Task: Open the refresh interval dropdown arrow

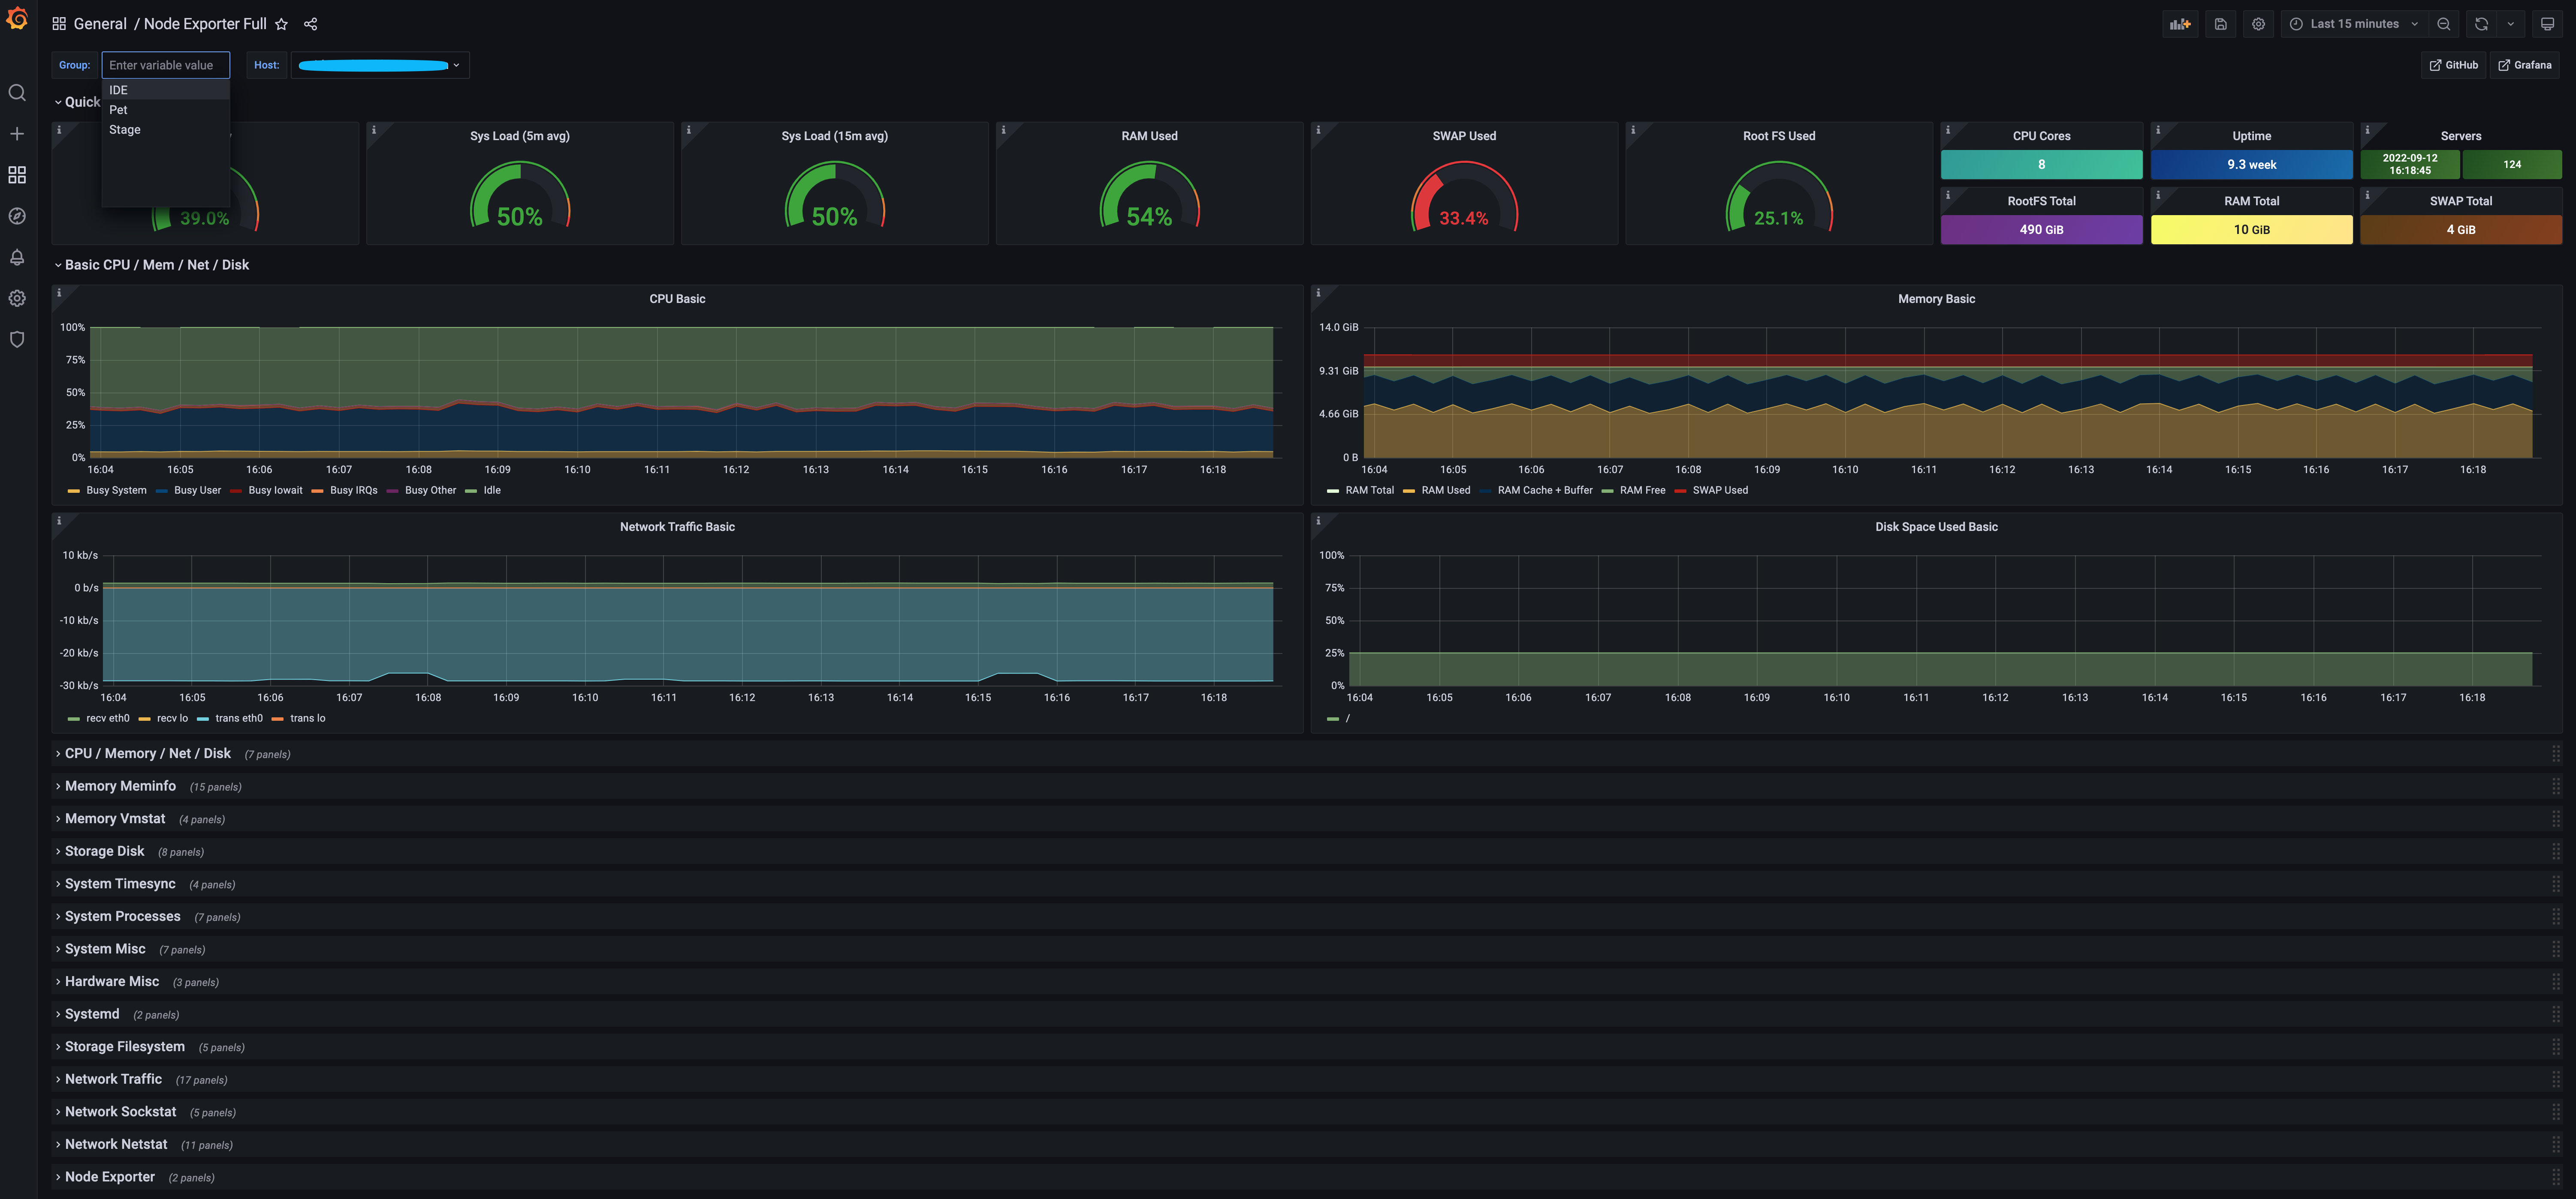Action: pyautogui.click(x=2511, y=24)
